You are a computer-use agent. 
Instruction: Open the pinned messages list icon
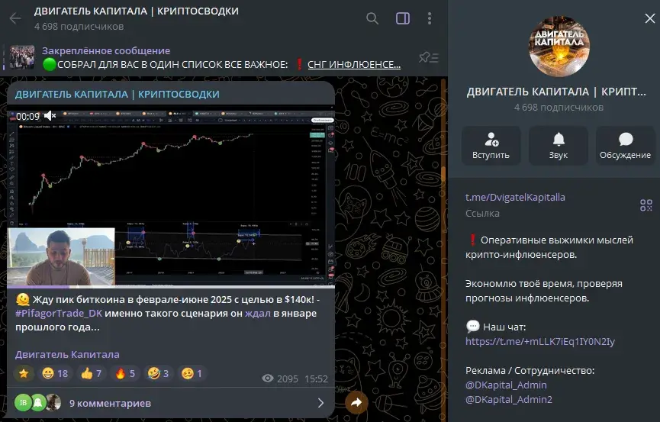(429, 57)
